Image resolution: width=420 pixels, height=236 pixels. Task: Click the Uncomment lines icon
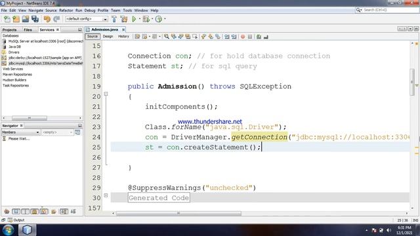pyautogui.click(x=266, y=37)
